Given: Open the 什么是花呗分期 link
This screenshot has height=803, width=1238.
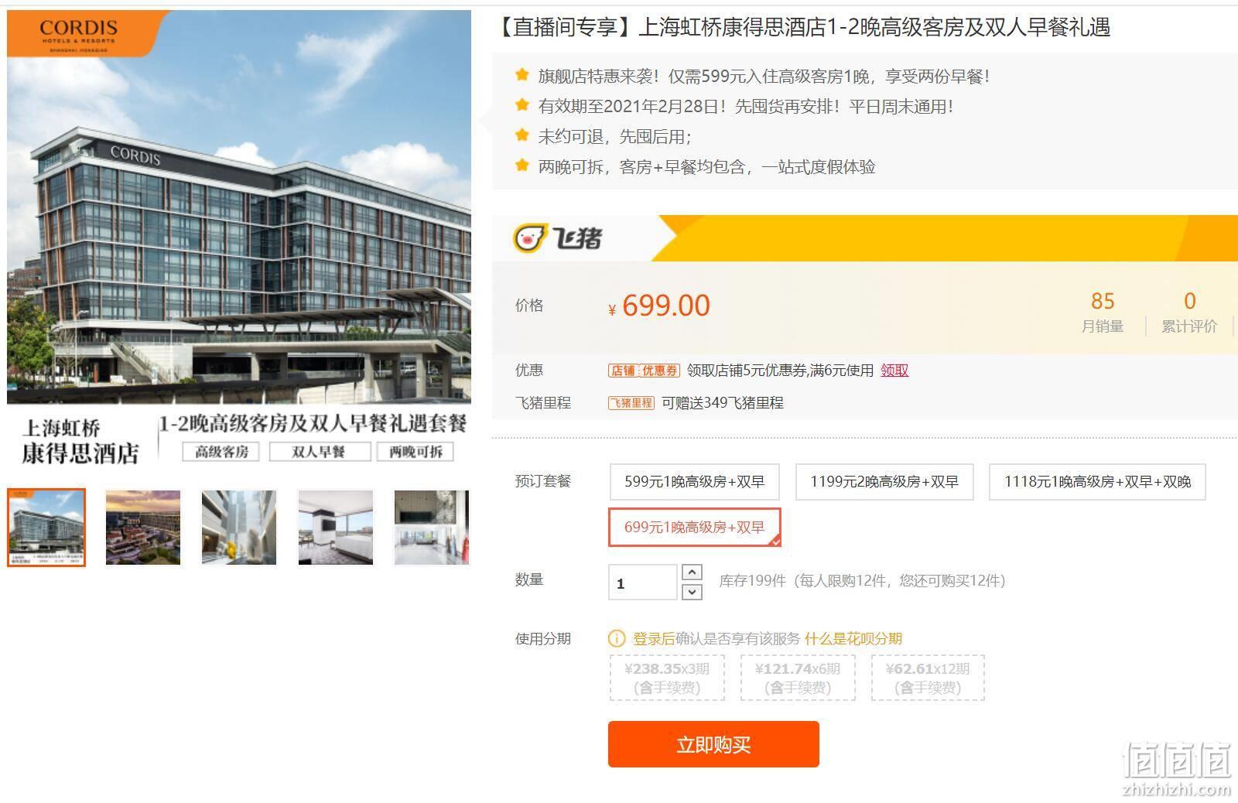Looking at the screenshot, I should pyautogui.click(x=853, y=639).
